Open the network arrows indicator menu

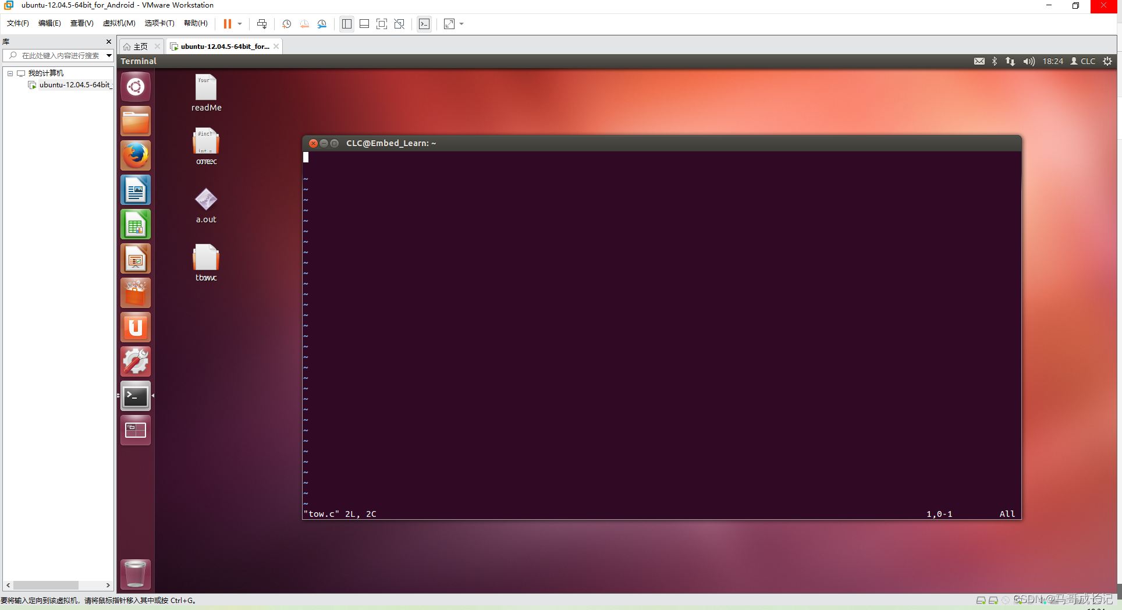pyautogui.click(x=1010, y=61)
